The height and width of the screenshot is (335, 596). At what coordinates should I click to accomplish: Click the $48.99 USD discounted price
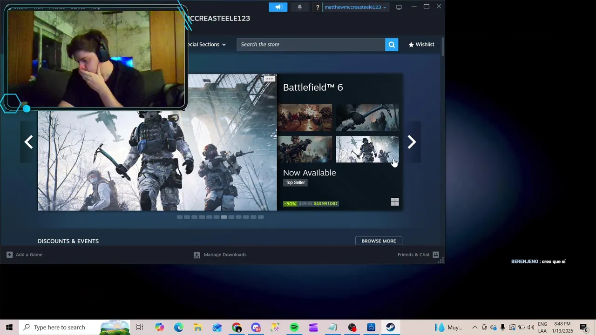tap(325, 203)
